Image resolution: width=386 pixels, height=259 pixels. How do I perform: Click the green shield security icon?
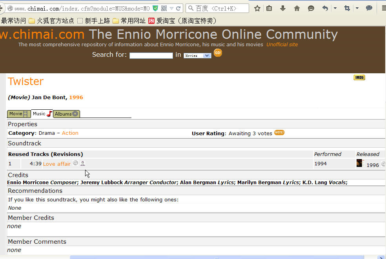(x=155, y=9)
